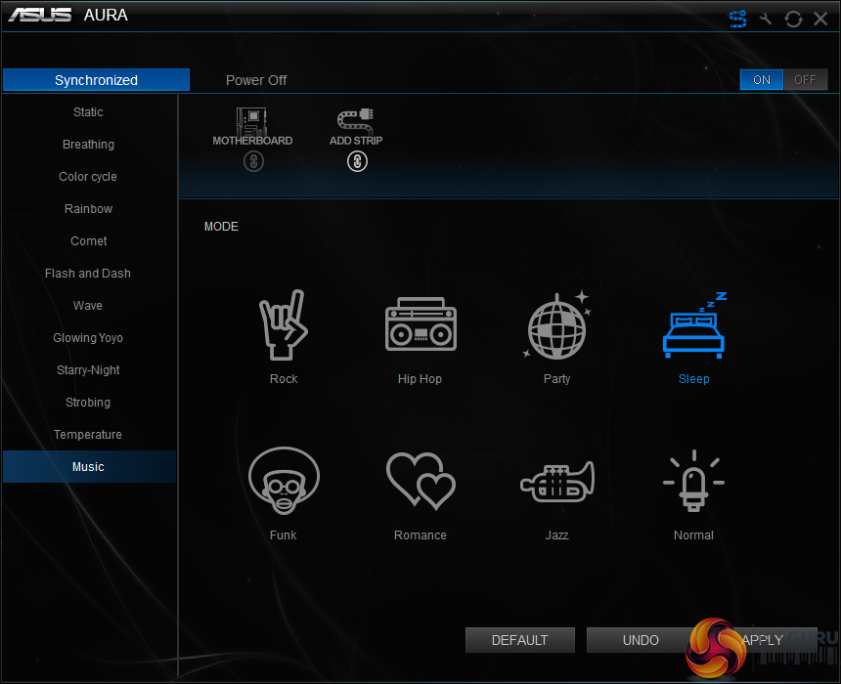Viewport: 841px width, 684px height.
Task: Select the Starry-Night effect
Action: 88,370
